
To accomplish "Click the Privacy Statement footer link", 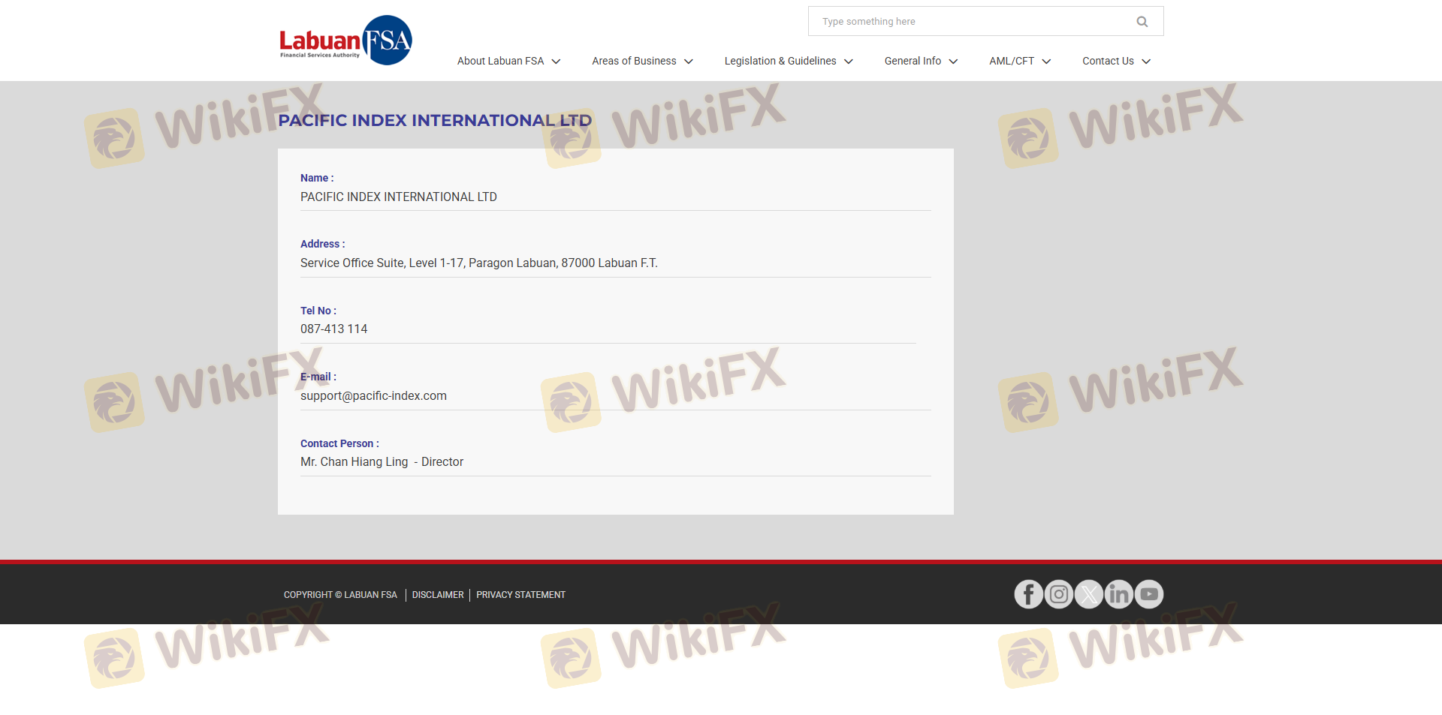I will [x=520, y=595].
